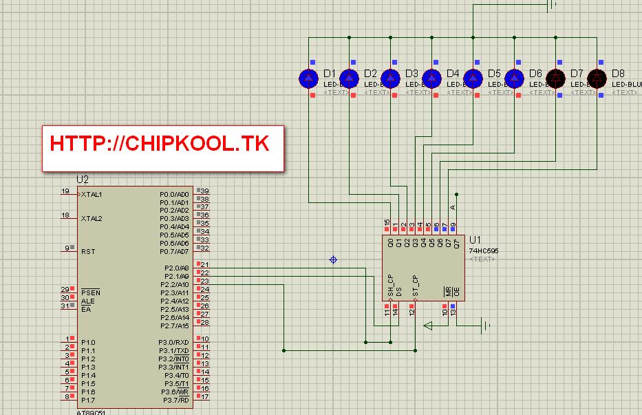This screenshot has height=415, width=642.
Task: Click the LED D8 component symbol
Action: point(596,78)
